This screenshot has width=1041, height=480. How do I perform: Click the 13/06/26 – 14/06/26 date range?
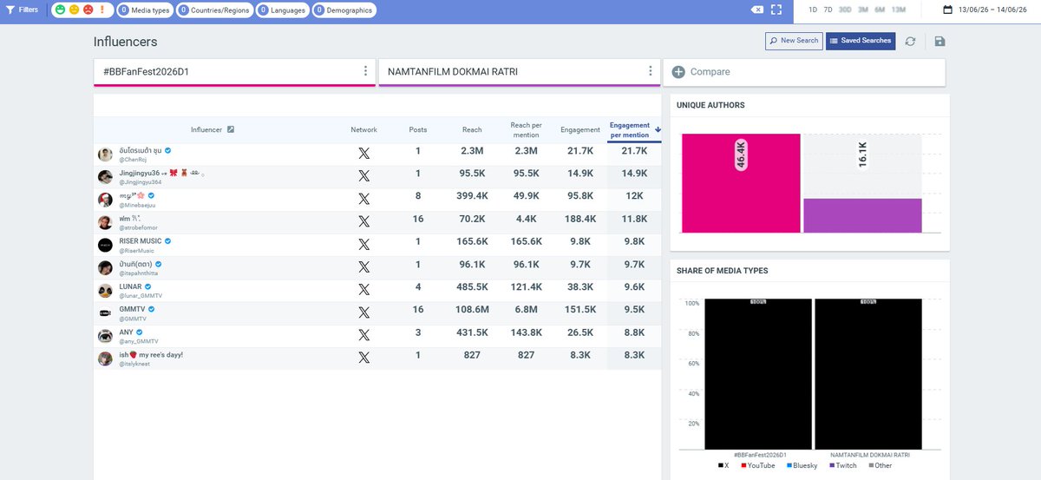point(993,10)
